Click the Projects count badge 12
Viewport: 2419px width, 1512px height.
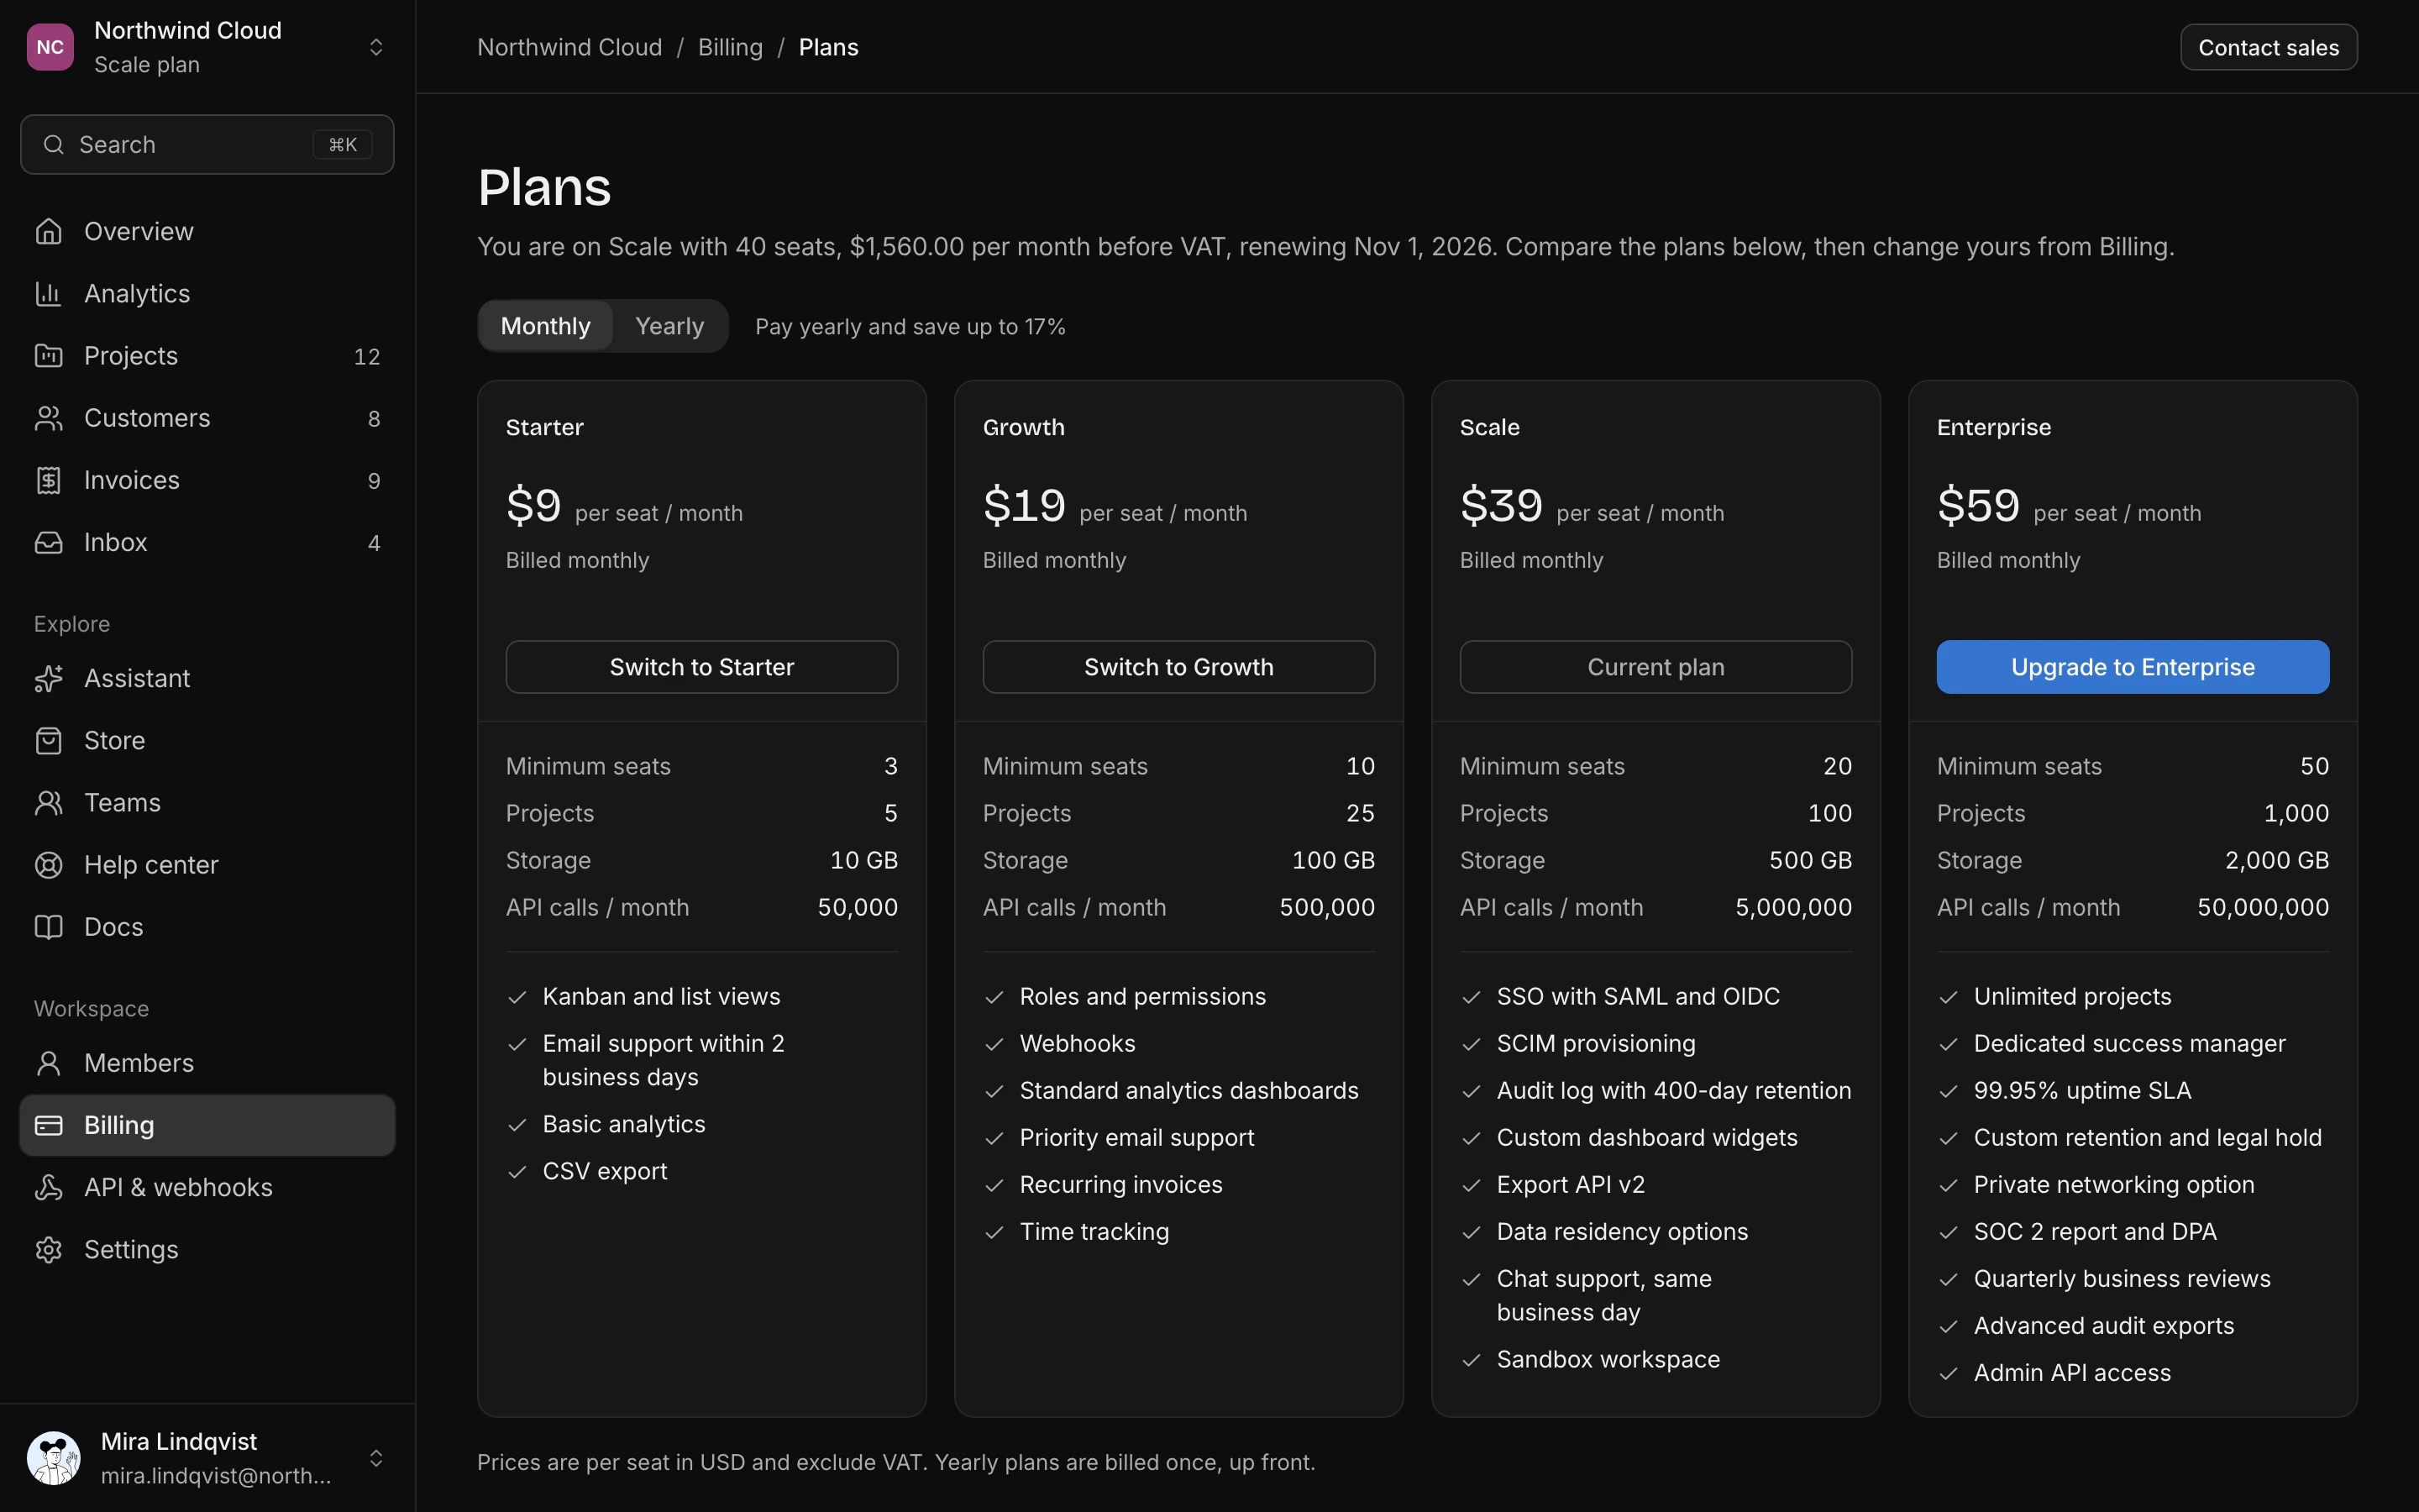(367, 357)
